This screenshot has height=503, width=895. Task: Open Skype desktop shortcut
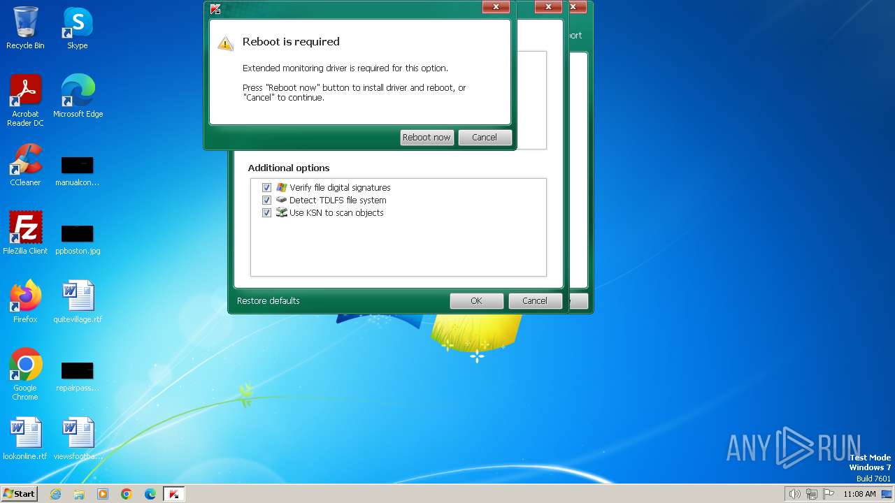pos(77,28)
